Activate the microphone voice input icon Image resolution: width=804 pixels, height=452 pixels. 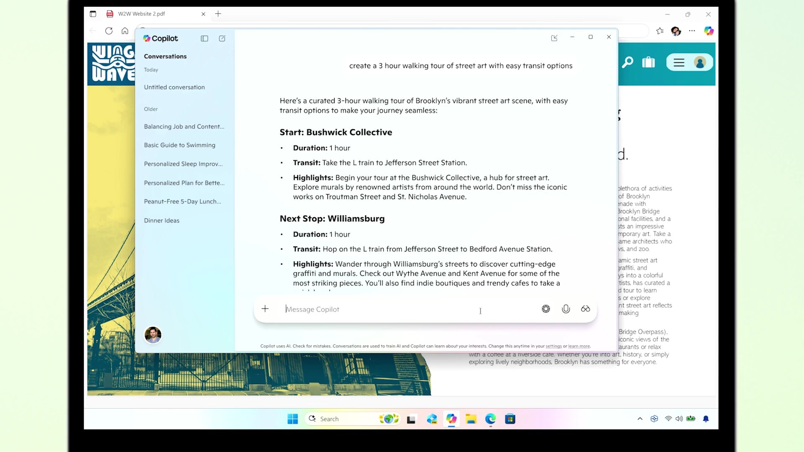[x=566, y=309]
